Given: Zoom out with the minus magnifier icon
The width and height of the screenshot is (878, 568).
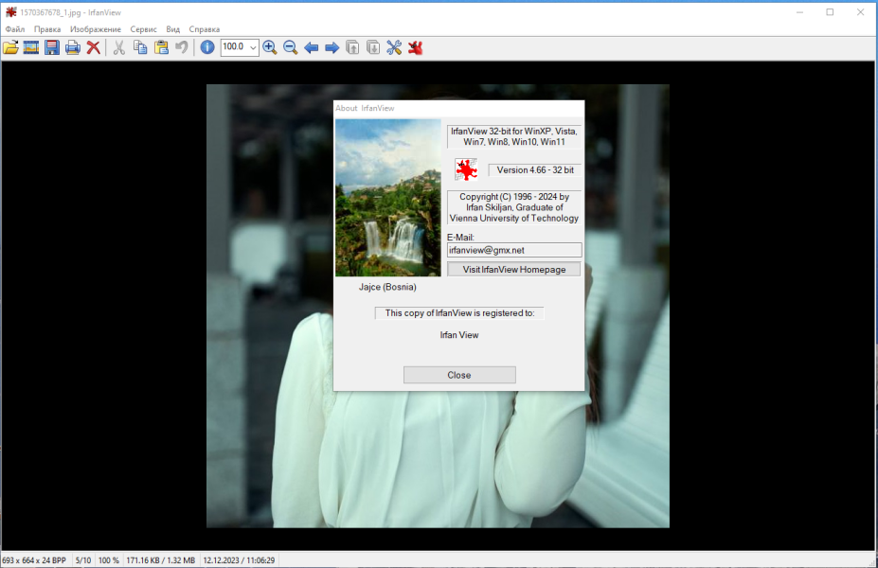Looking at the screenshot, I should [290, 47].
